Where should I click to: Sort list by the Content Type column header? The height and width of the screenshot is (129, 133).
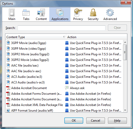click(x=36, y=37)
